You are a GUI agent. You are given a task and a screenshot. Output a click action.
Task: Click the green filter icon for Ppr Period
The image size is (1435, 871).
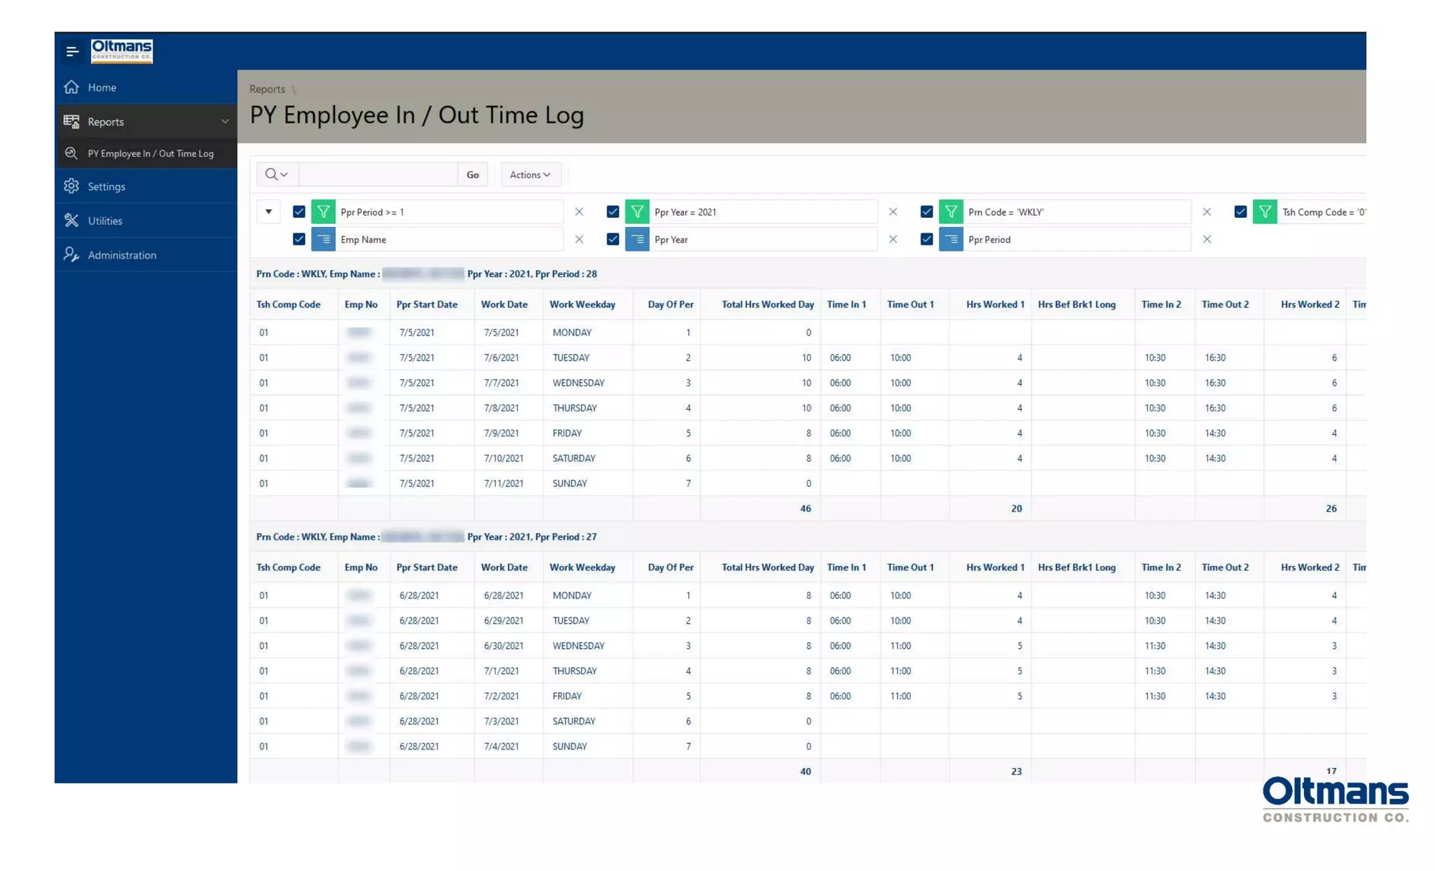323,212
